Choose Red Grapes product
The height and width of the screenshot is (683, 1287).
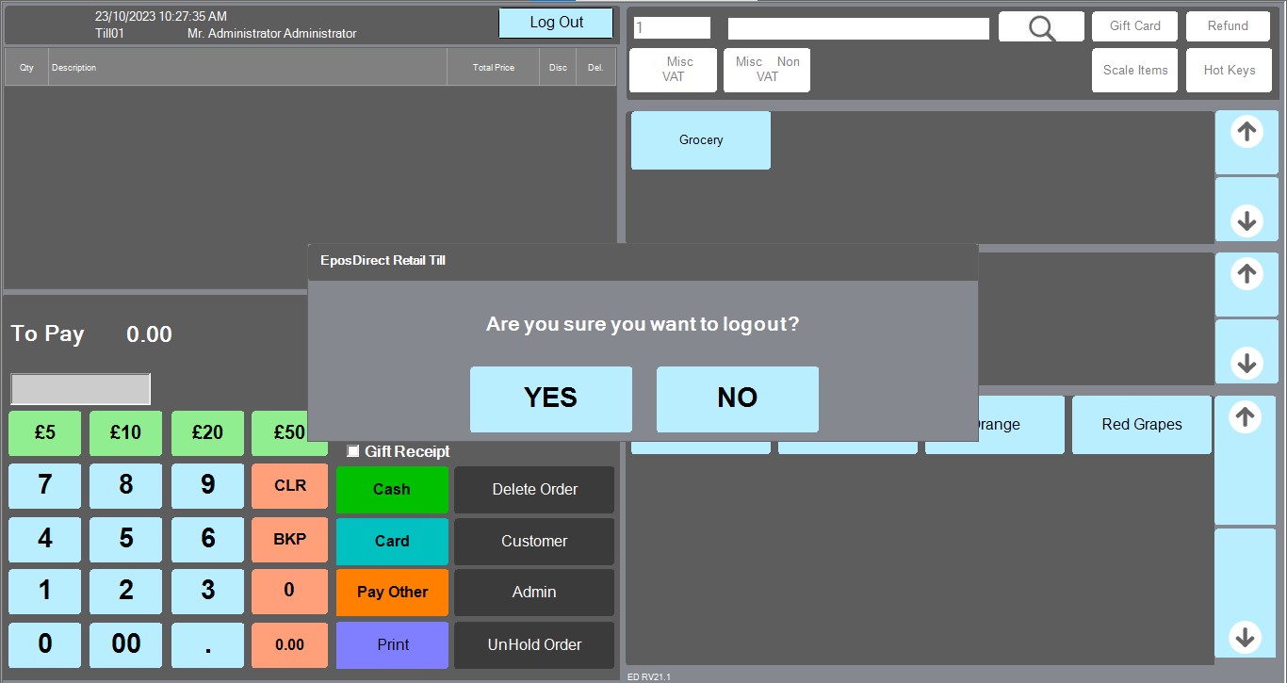pos(1141,425)
